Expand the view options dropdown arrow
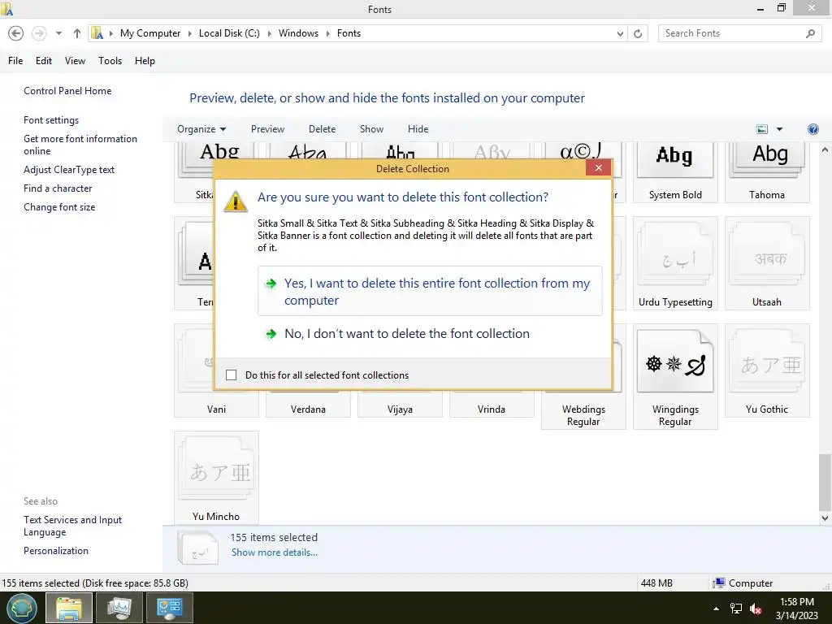 click(x=779, y=129)
